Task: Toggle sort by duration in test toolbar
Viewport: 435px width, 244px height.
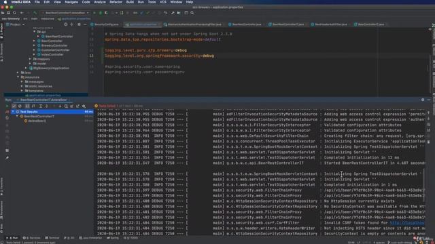Action: click(33, 106)
